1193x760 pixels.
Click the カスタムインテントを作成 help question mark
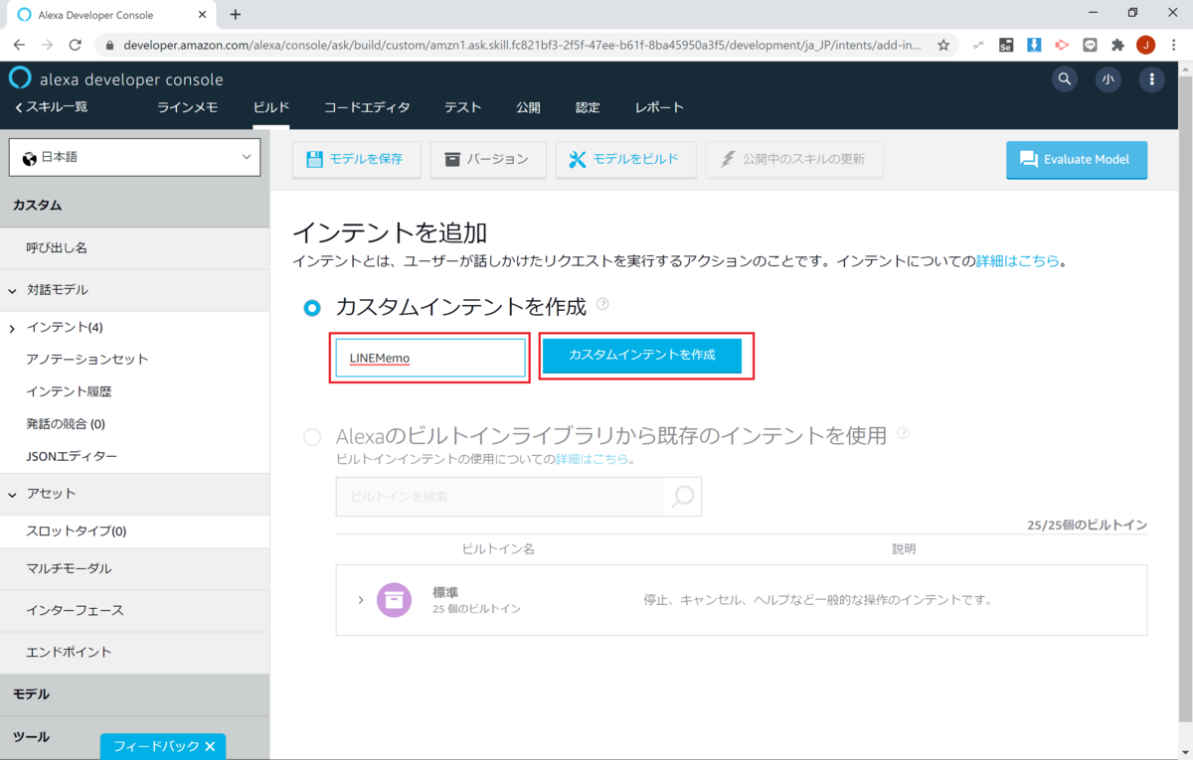[602, 306]
